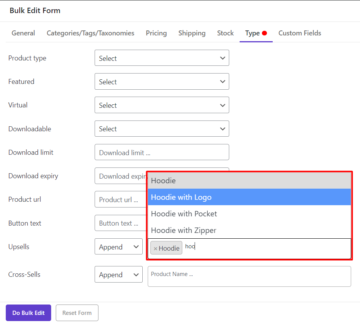Open the Cross-Sells Append dropdown
This screenshot has width=360, height=323.
118,274
